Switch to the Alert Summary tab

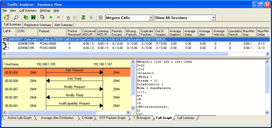63,25
